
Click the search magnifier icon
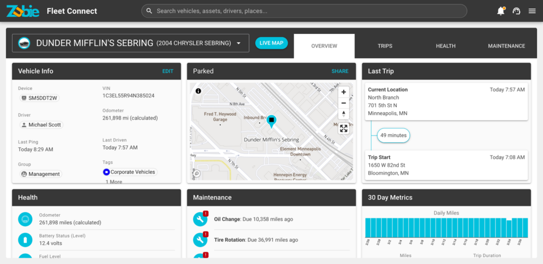click(x=149, y=11)
